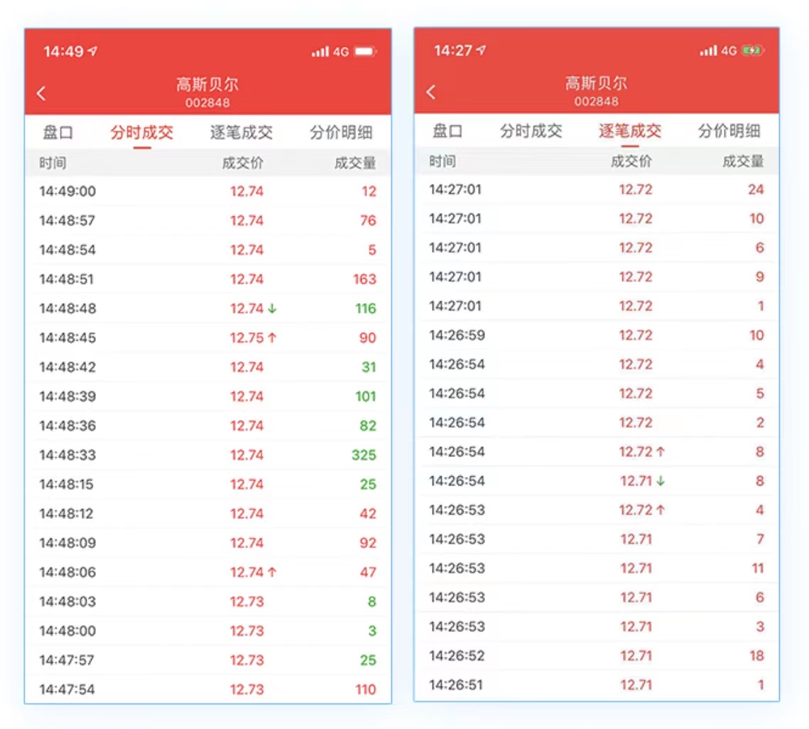Tap the back arrow on the left screen

(x=40, y=93)
